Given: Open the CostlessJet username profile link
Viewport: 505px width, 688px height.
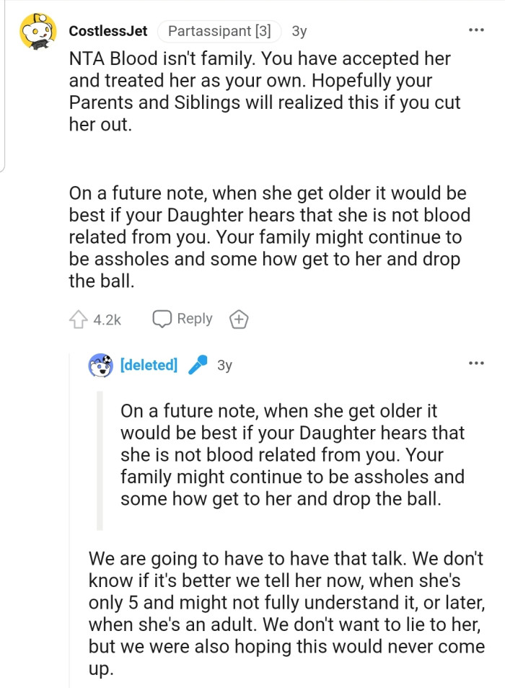Looking at the screenshot, I should point(108,31).
